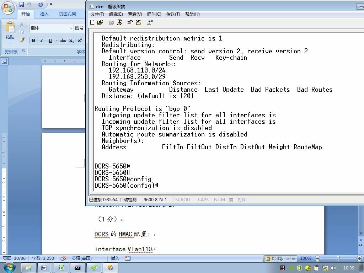Save the Word document via quick access icon
This screenshot has height=273, width=364.
click(21, 4)
